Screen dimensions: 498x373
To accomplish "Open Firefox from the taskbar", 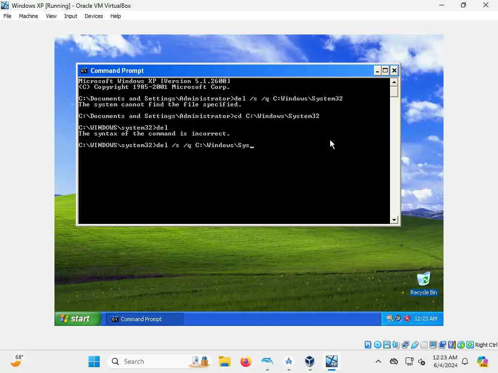I will (x=246, y=361).
